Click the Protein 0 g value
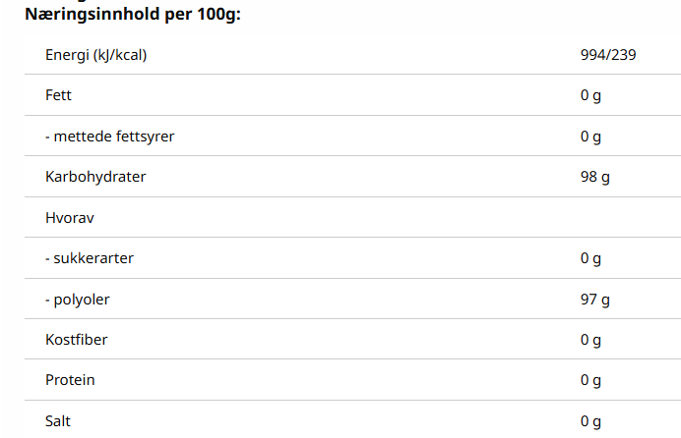The image size is (681, 438). (590, 380)
